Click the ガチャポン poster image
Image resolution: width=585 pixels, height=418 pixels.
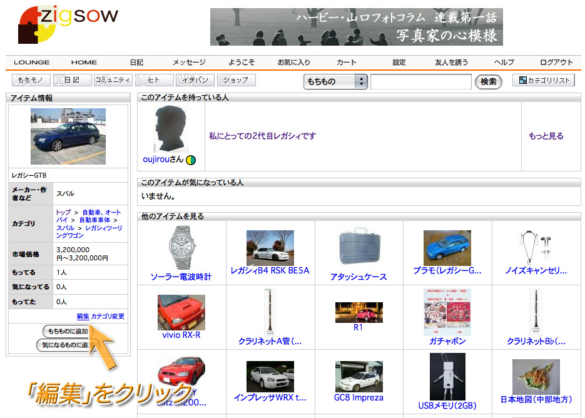tap(447, 312)
